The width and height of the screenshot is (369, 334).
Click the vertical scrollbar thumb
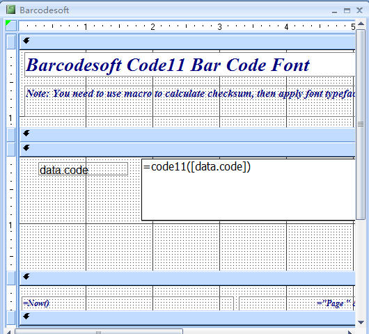point(361,124)
